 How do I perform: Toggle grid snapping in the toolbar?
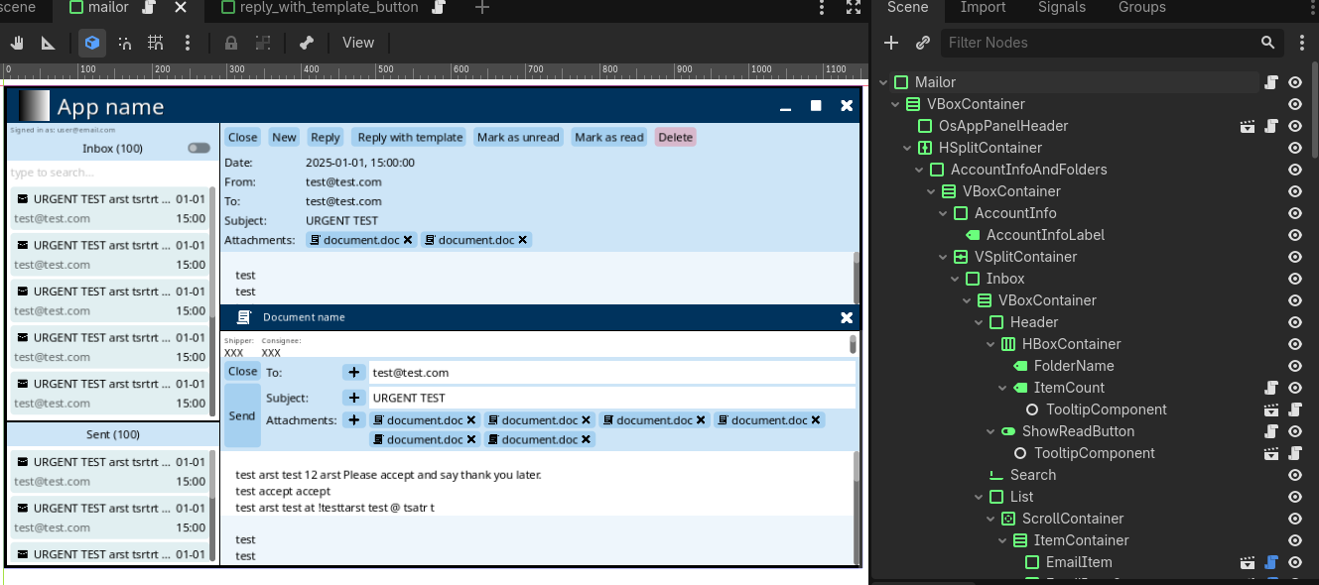tap(156, 43)
